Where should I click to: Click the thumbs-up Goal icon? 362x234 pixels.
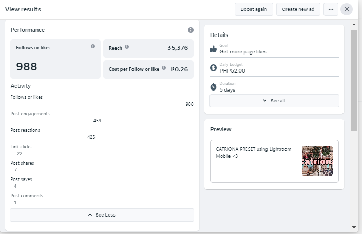coord(214,49)
